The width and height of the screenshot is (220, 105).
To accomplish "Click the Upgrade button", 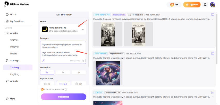I will coord(192,5).
